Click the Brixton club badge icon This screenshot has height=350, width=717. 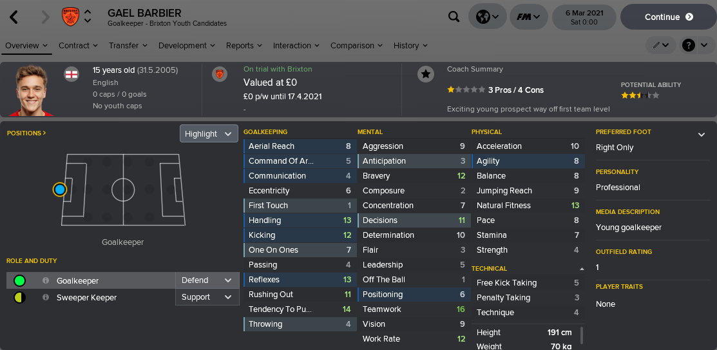[x=70, y=17]
